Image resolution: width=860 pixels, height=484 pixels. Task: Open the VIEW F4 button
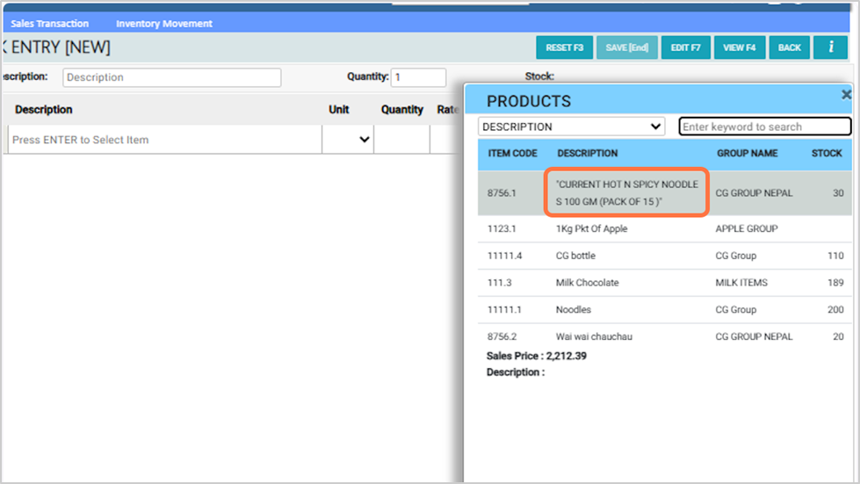click(x=740, y=47)
